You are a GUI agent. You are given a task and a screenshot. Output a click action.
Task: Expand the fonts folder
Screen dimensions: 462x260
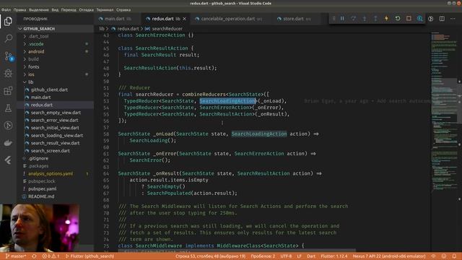34,67
